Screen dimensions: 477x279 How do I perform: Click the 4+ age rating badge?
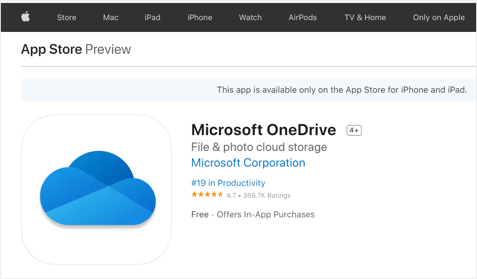[354, 130]
